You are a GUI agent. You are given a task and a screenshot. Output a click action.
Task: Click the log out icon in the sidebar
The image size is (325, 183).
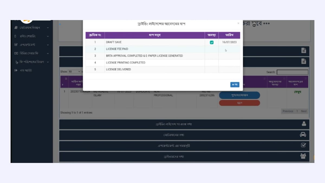(x=16, y=70)
